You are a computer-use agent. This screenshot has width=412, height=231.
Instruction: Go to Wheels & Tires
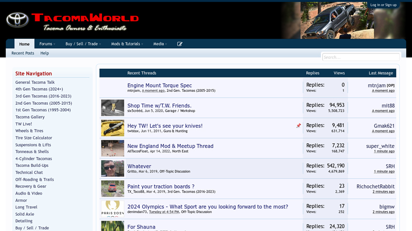pyautogui.click(x=29, y=131)
